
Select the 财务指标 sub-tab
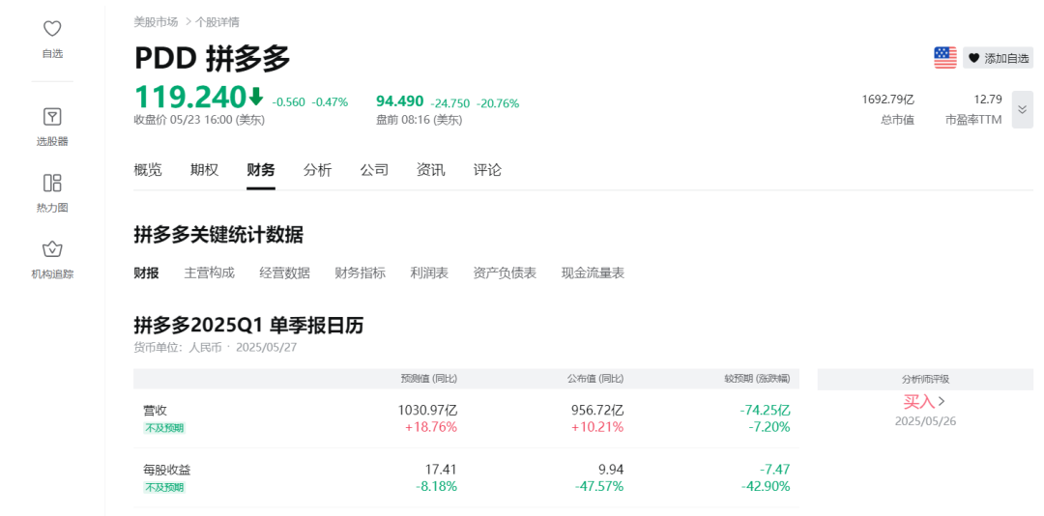tap(361, 273)
